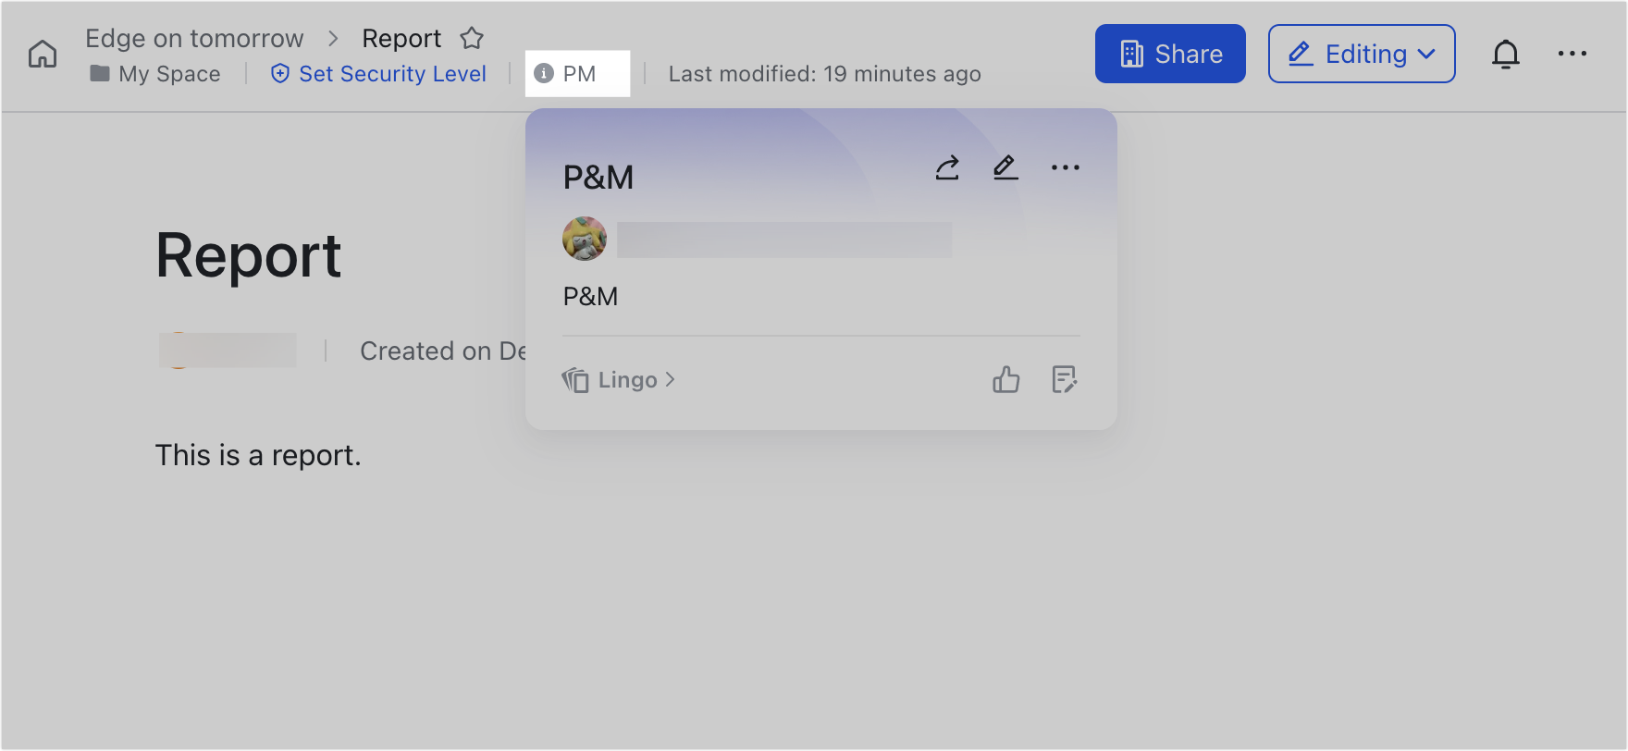The image size is (1628, 751).
Task: Open more options in the P&M card
Action: tap(1065, 167)
